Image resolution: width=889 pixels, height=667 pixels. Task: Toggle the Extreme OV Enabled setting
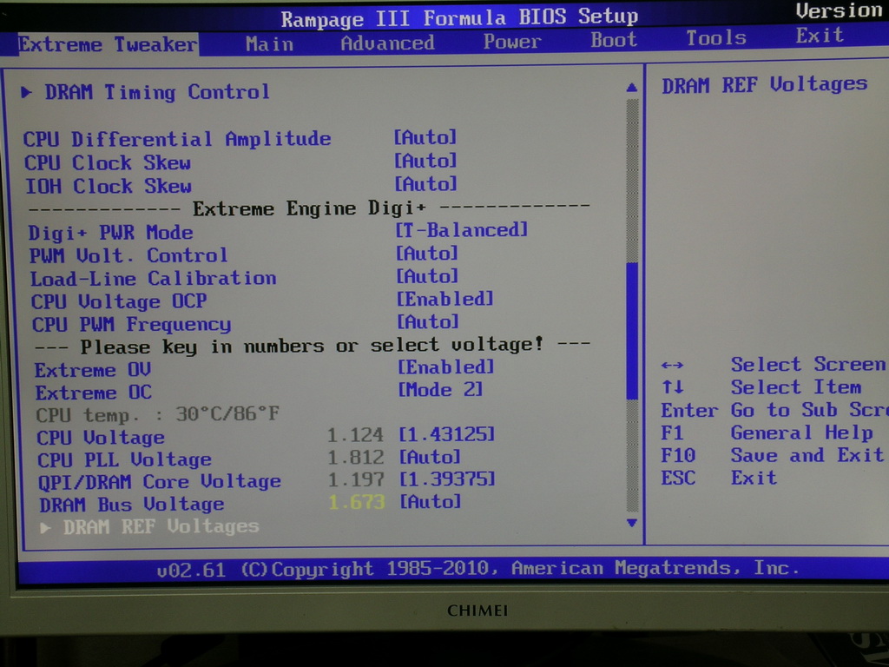point(445,367)
